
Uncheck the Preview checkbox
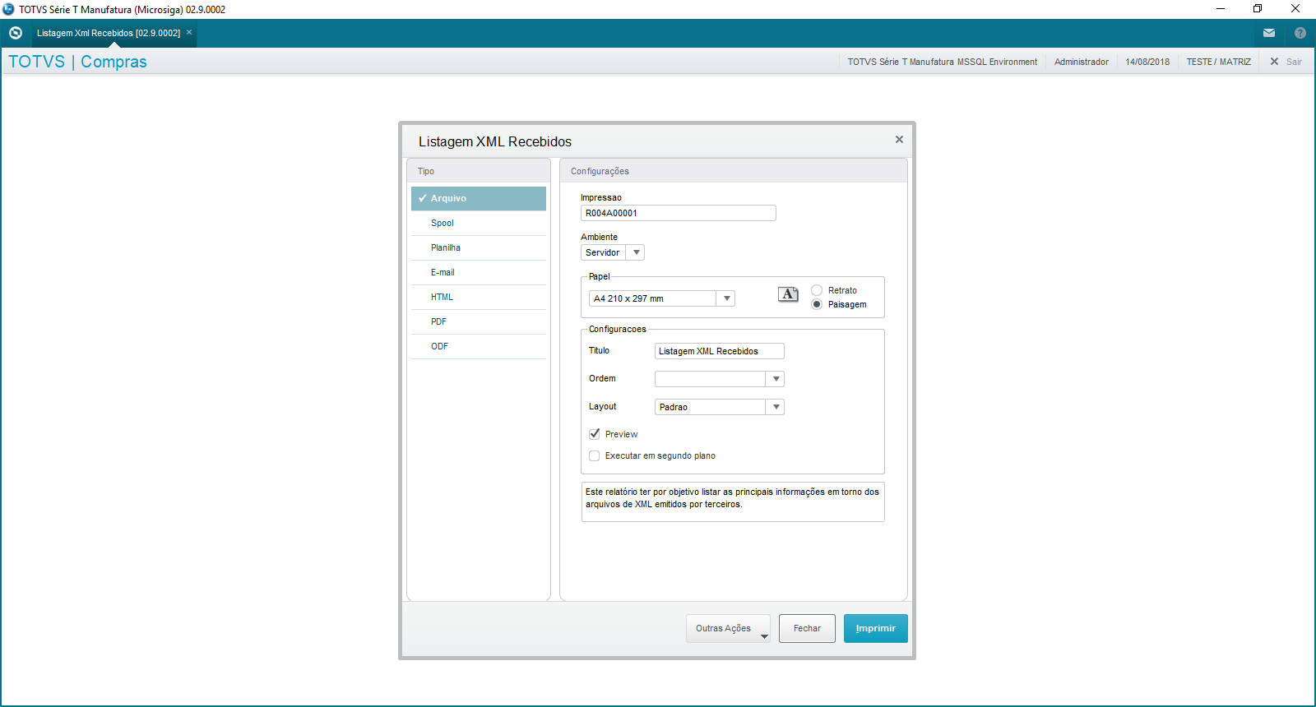595,434
